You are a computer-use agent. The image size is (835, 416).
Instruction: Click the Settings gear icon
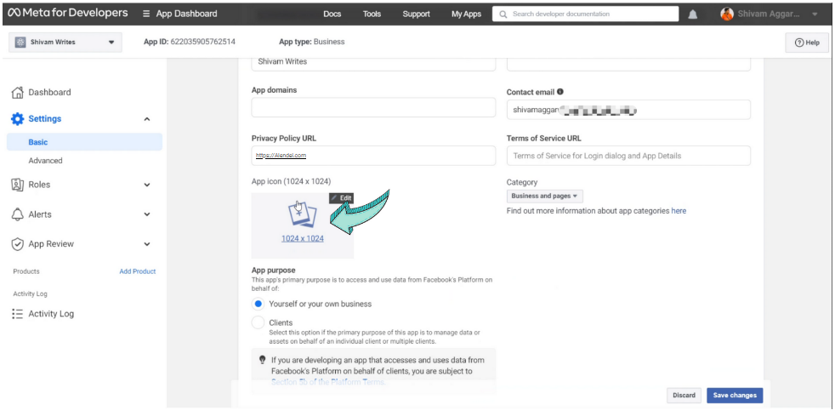pos(17,119)
